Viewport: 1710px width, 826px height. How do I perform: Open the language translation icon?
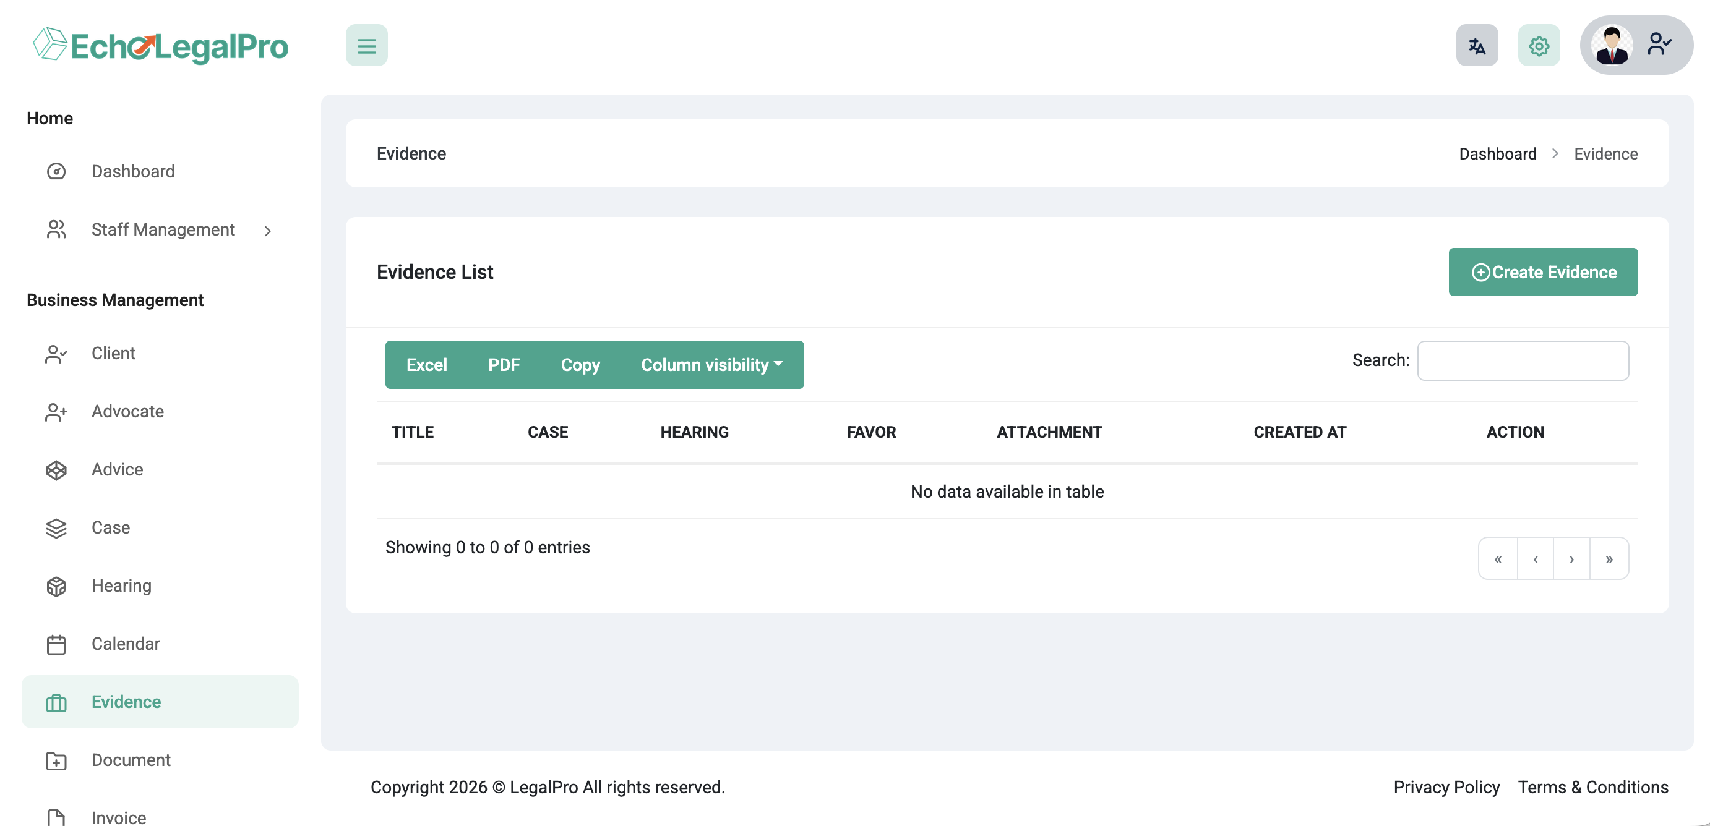click(x=1476, y=46)
